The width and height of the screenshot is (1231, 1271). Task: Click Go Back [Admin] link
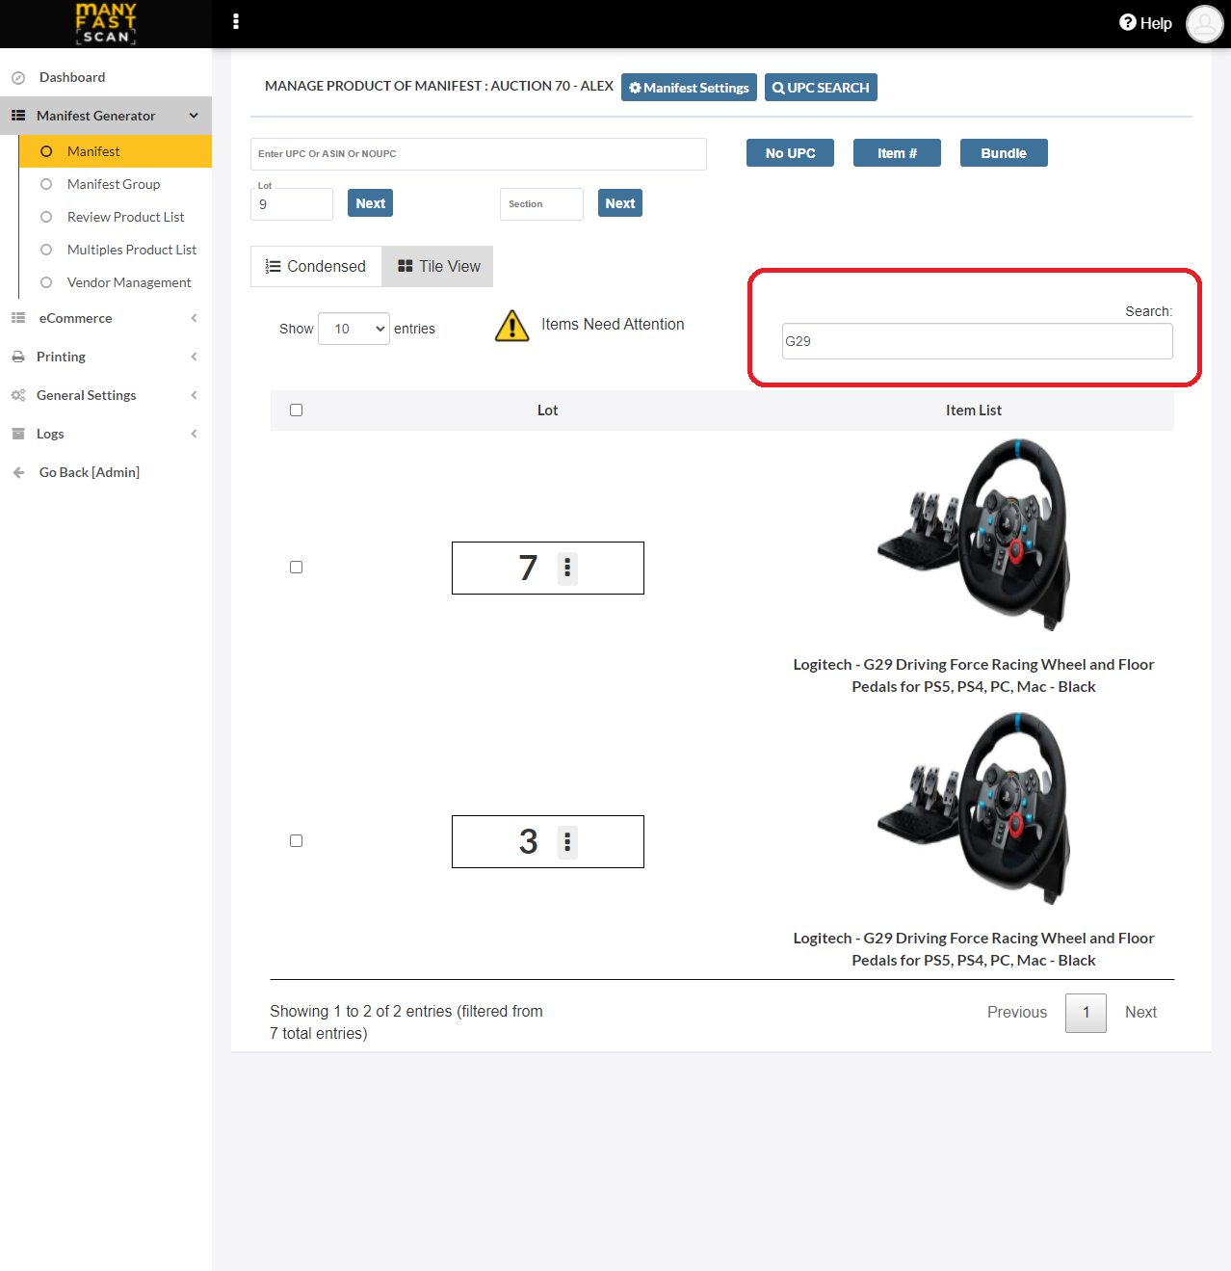(x=90, y=472)
